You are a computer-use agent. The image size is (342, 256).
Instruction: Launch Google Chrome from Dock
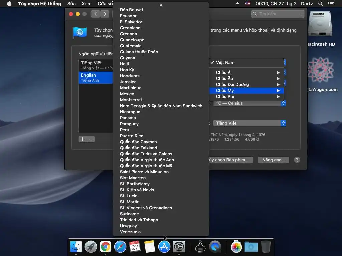[x=106, y=247]
